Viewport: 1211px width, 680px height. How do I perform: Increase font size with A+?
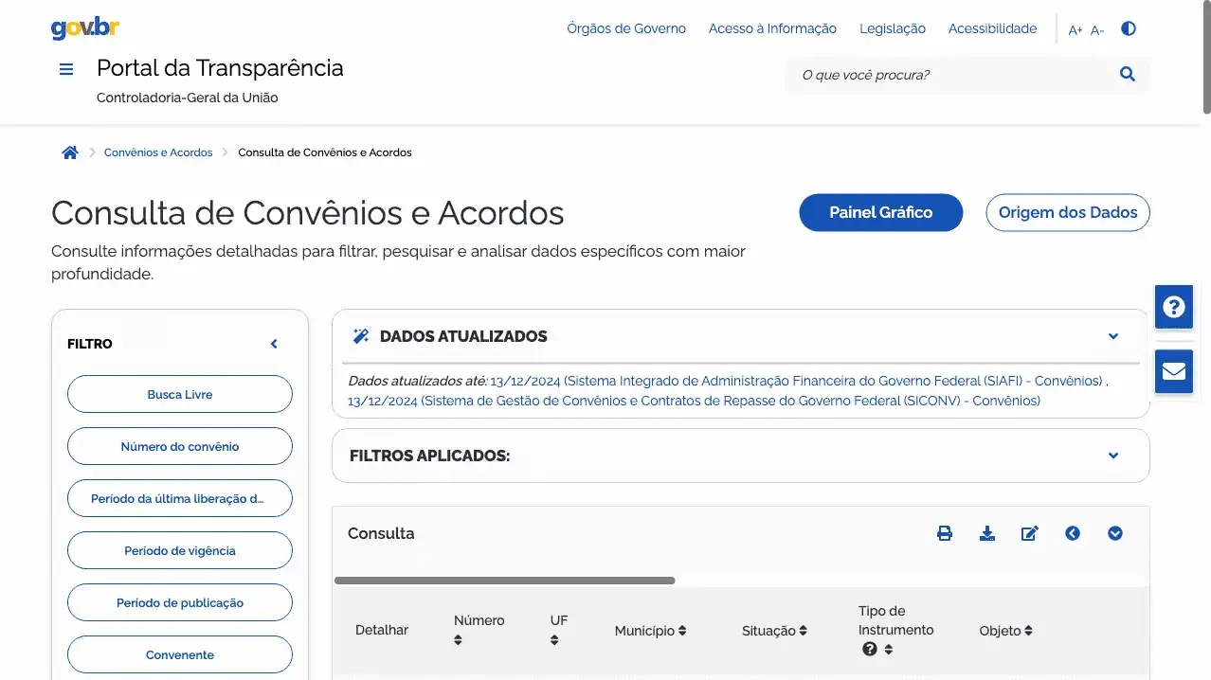(1075, 30)
